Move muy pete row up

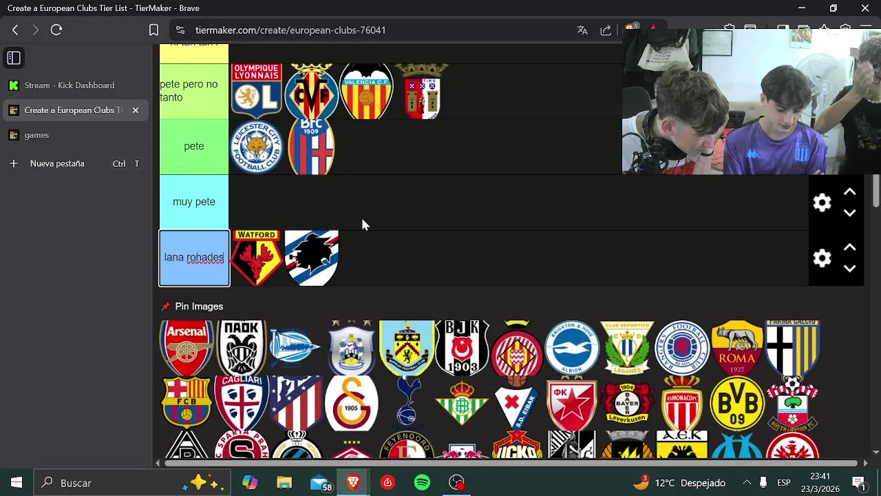[x=850, y=192]
